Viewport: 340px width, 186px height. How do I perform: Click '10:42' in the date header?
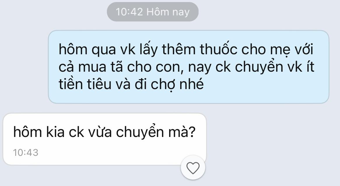(x=129, y=12)
